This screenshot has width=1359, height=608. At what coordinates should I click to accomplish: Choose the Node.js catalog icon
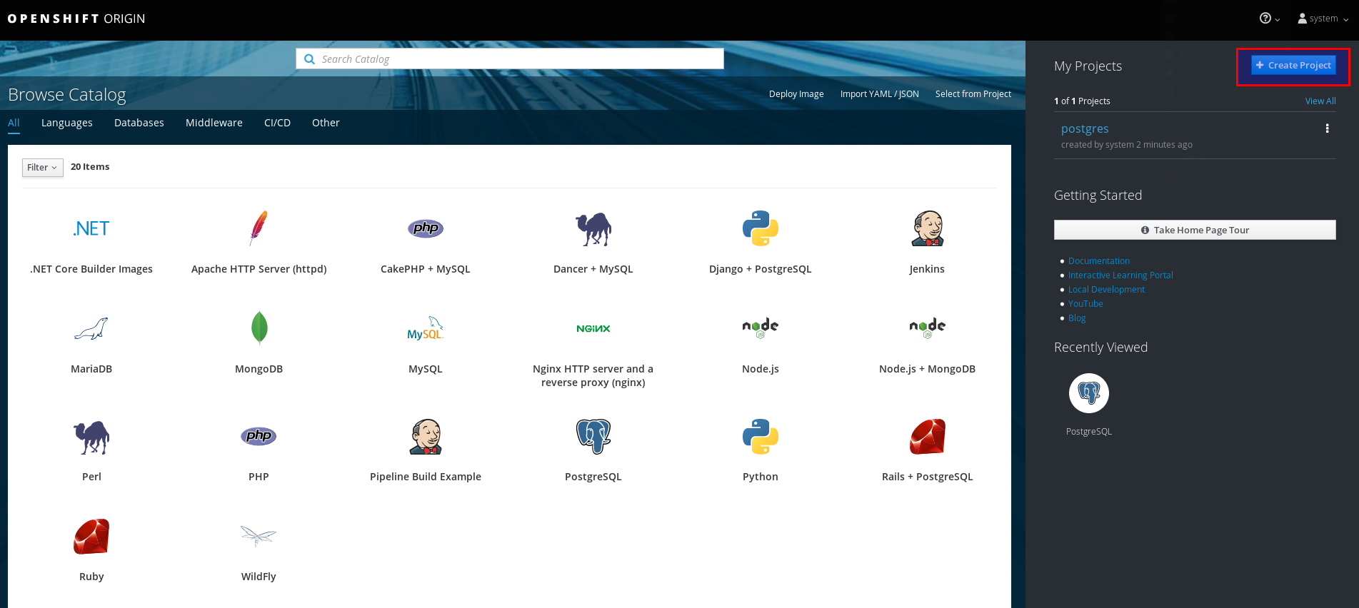[x=761, y=328]
